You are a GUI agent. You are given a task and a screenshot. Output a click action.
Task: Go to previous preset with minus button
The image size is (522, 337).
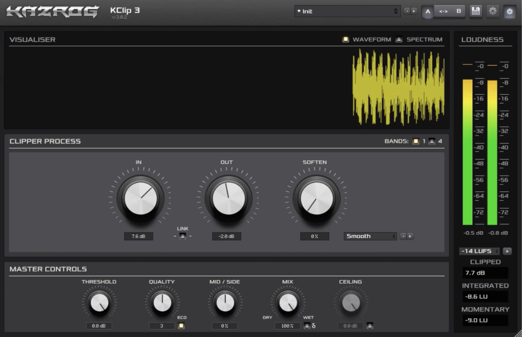tap(407, 11)
